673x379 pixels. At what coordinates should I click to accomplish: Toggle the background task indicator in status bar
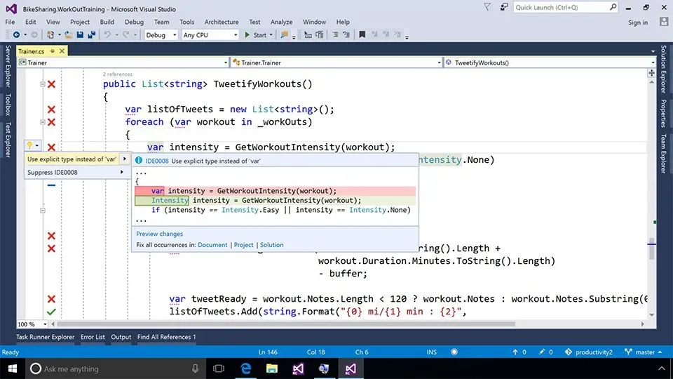click(454, 352)
